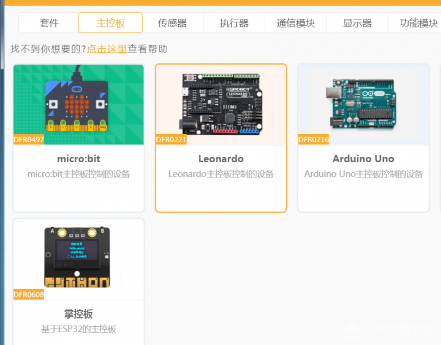Click the Leonardo card title

(x=221, y=159)
